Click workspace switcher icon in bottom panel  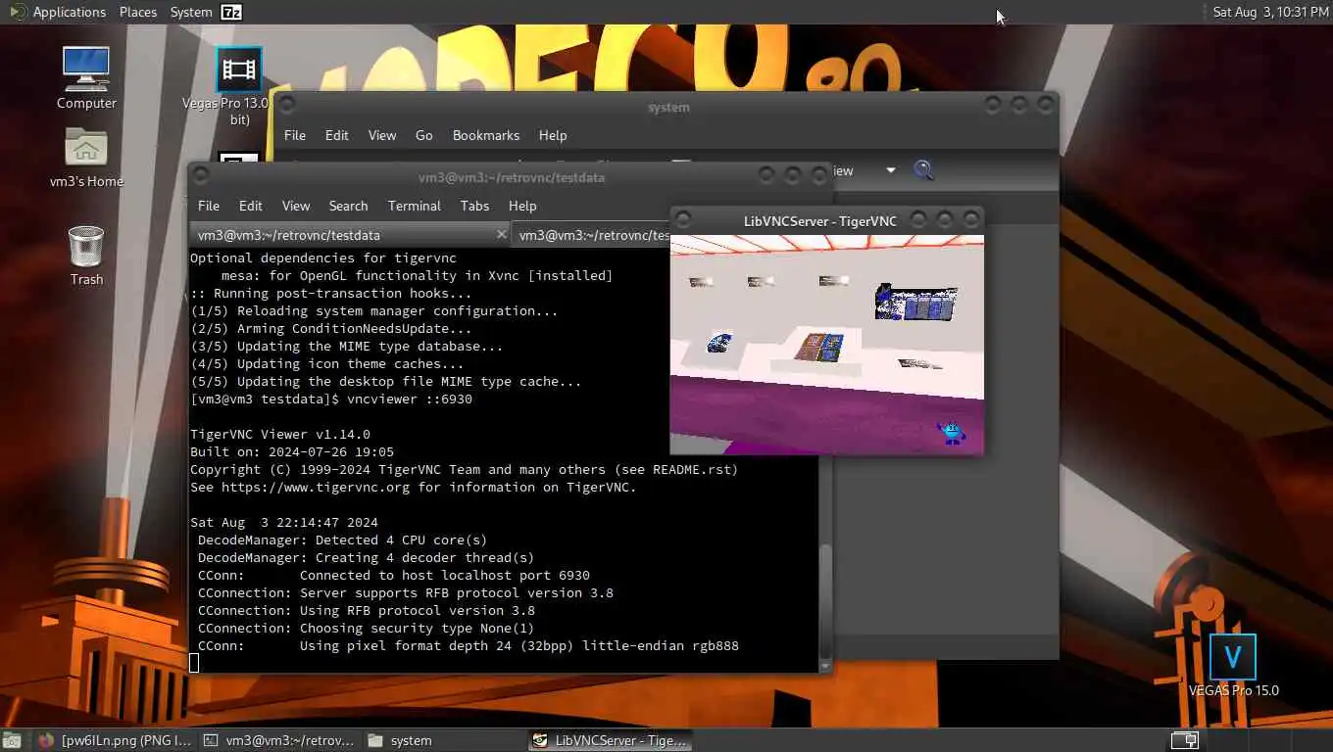tap(1185, 740)
